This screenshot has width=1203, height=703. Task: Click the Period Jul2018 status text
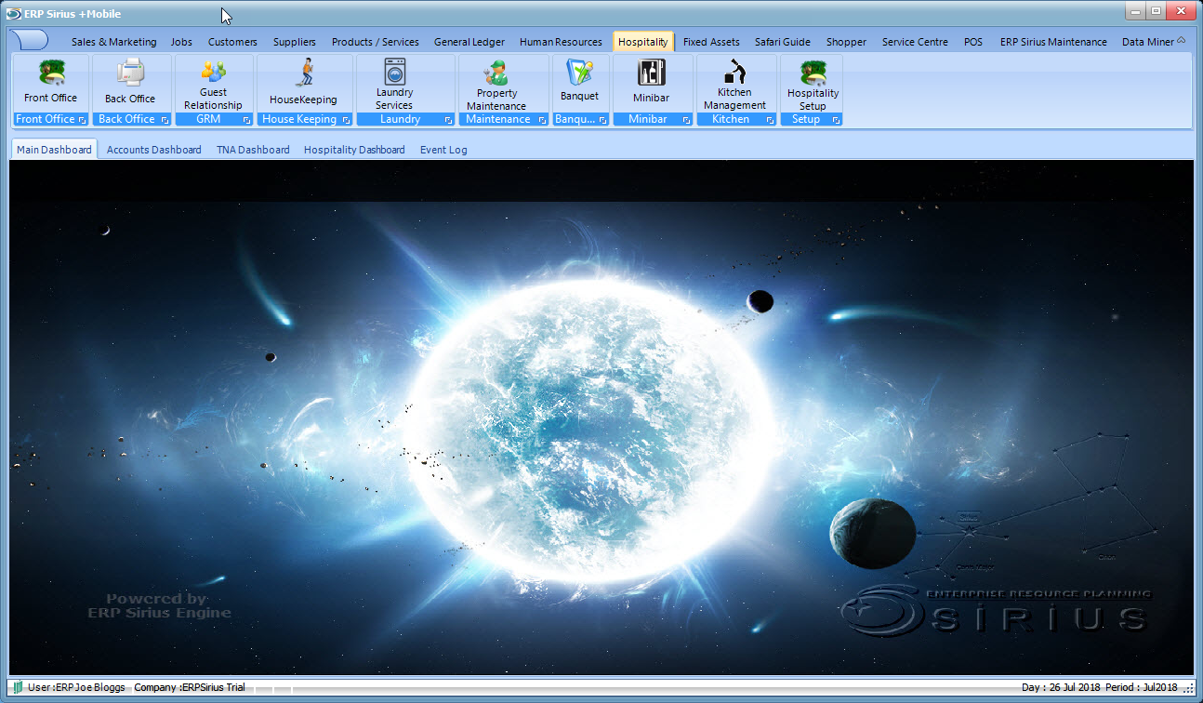click(1142, 688)
